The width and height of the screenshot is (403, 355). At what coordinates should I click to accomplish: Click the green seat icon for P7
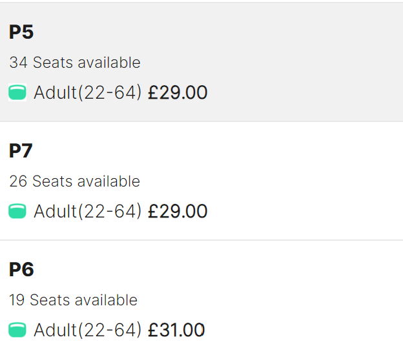17,211
